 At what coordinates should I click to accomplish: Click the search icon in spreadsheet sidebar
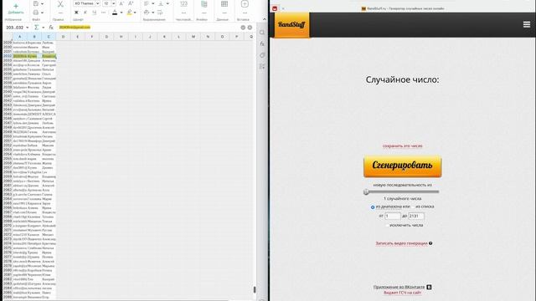tap(262, 33)
